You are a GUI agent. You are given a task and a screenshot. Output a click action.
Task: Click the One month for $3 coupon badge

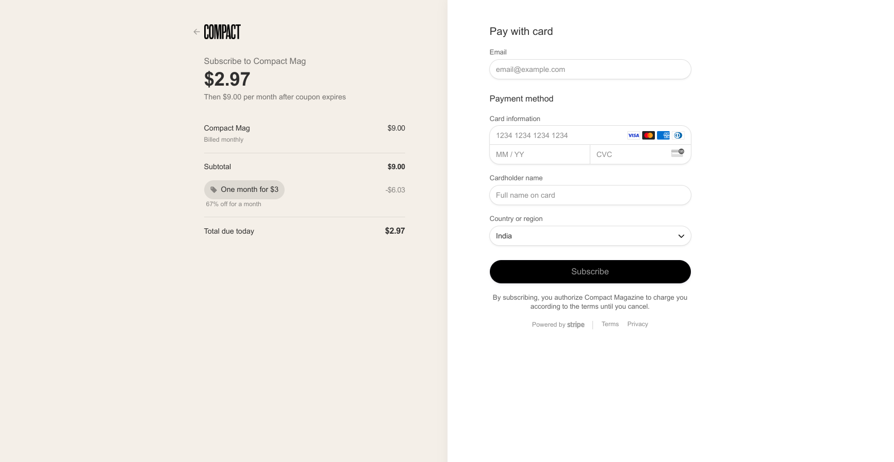[x=244, y=190]
